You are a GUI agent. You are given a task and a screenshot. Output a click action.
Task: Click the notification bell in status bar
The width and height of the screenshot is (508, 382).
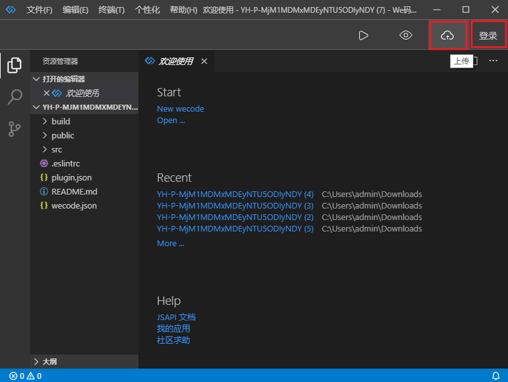[x=495, y=376]
